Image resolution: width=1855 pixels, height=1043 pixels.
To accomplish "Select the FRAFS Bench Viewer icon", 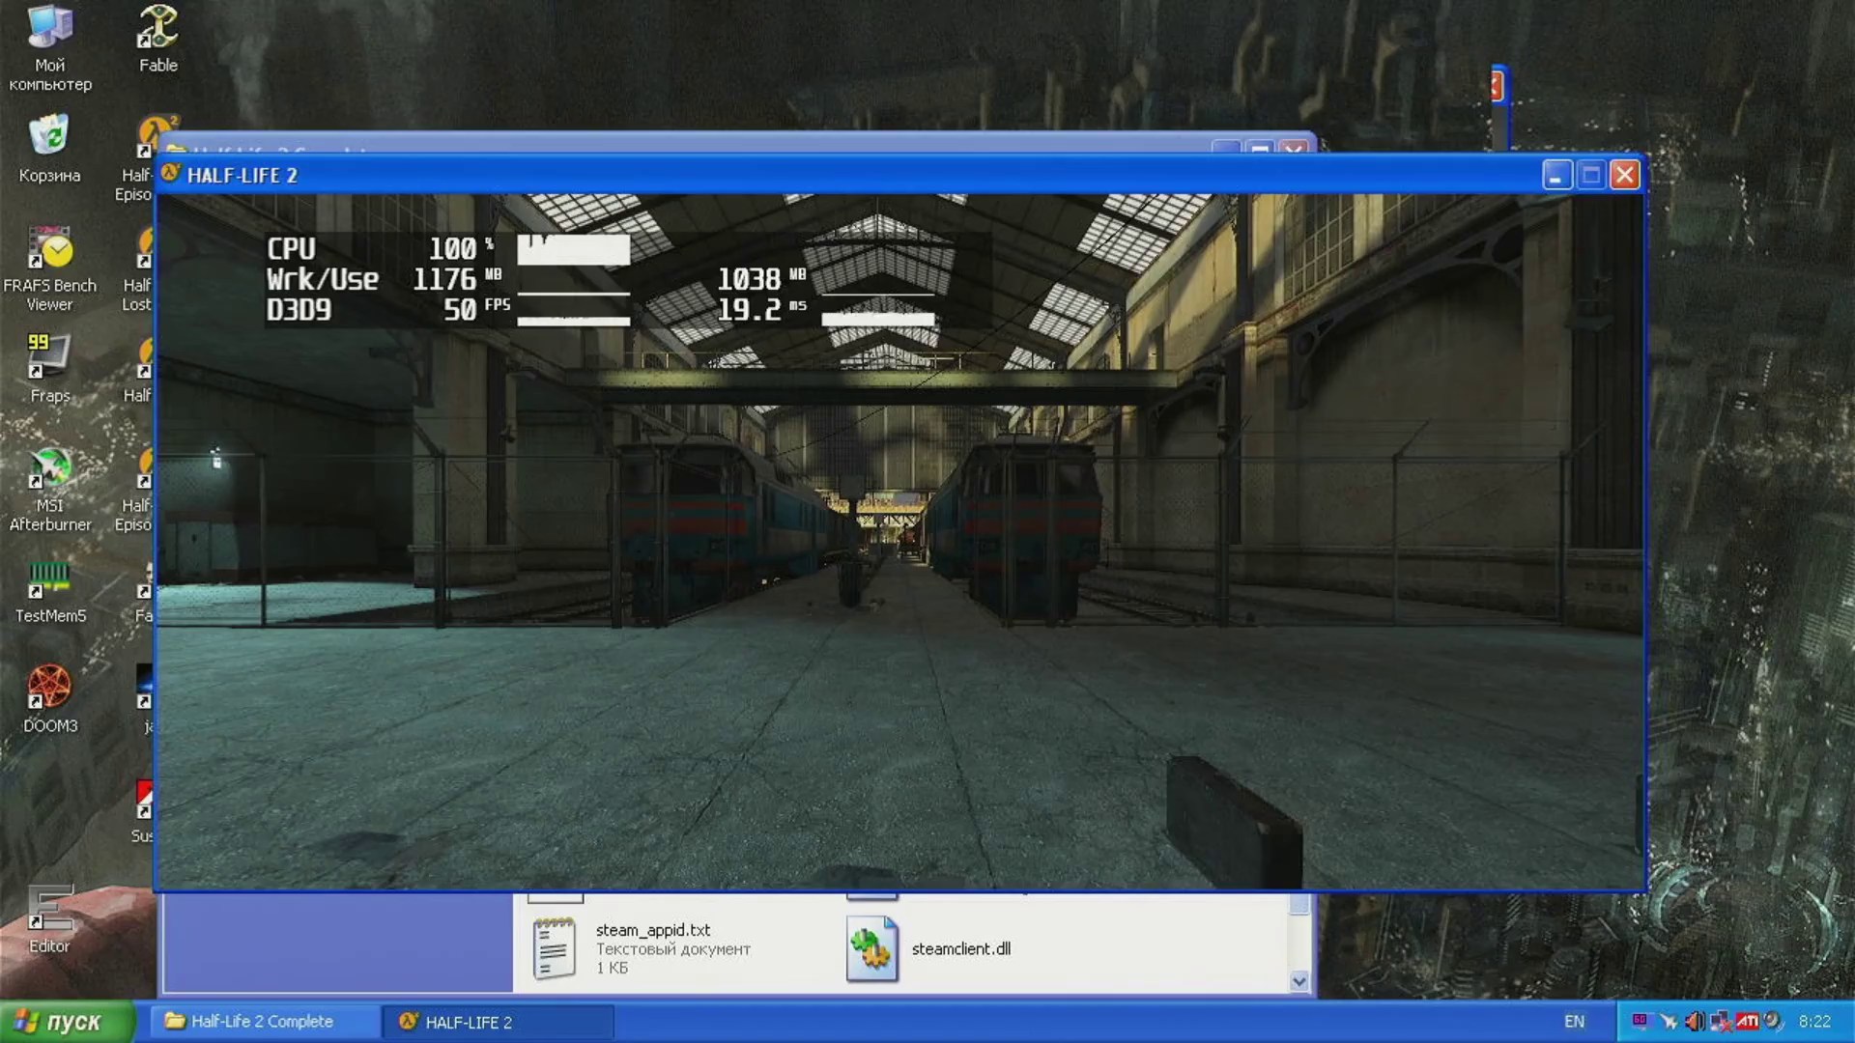I will tap(49, 251).
